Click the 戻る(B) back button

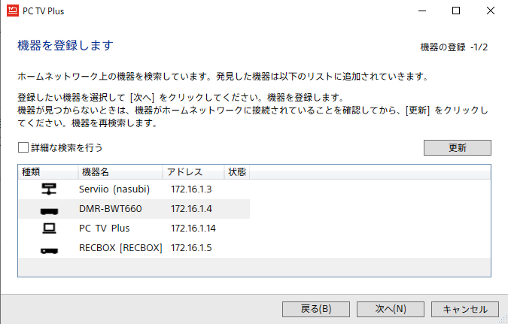pos(316,308)
